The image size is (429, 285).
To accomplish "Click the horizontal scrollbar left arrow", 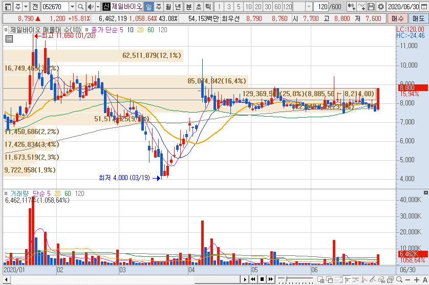I will click(x=6, y=280).
